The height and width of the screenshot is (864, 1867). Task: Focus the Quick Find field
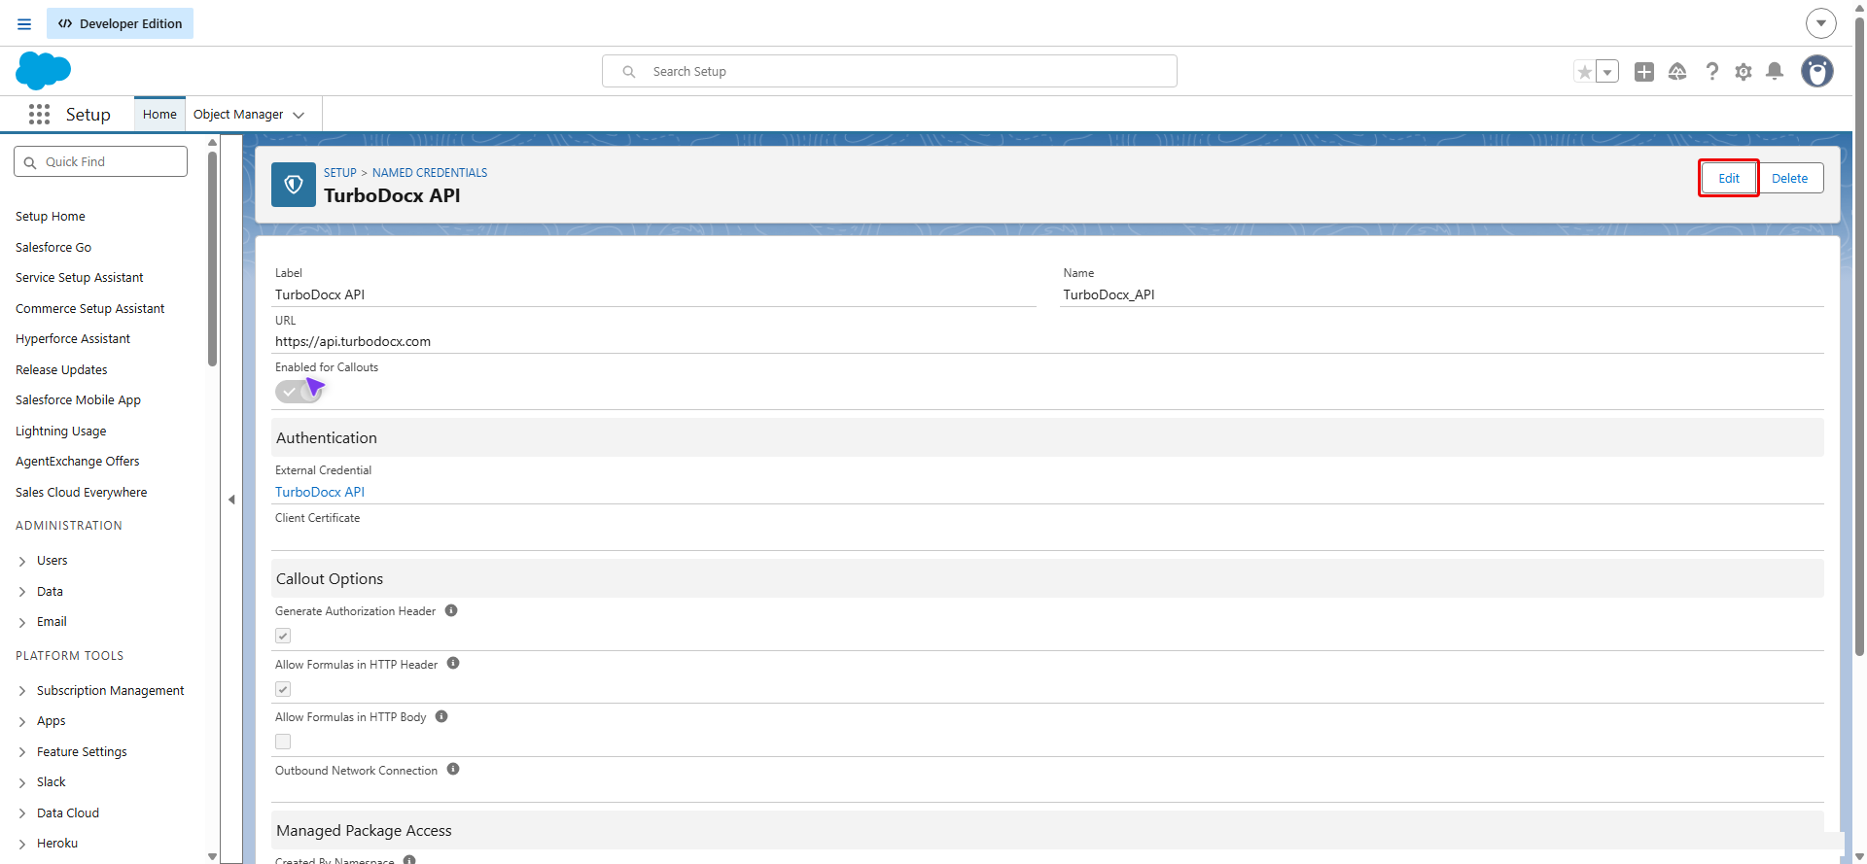click(101, 161)
